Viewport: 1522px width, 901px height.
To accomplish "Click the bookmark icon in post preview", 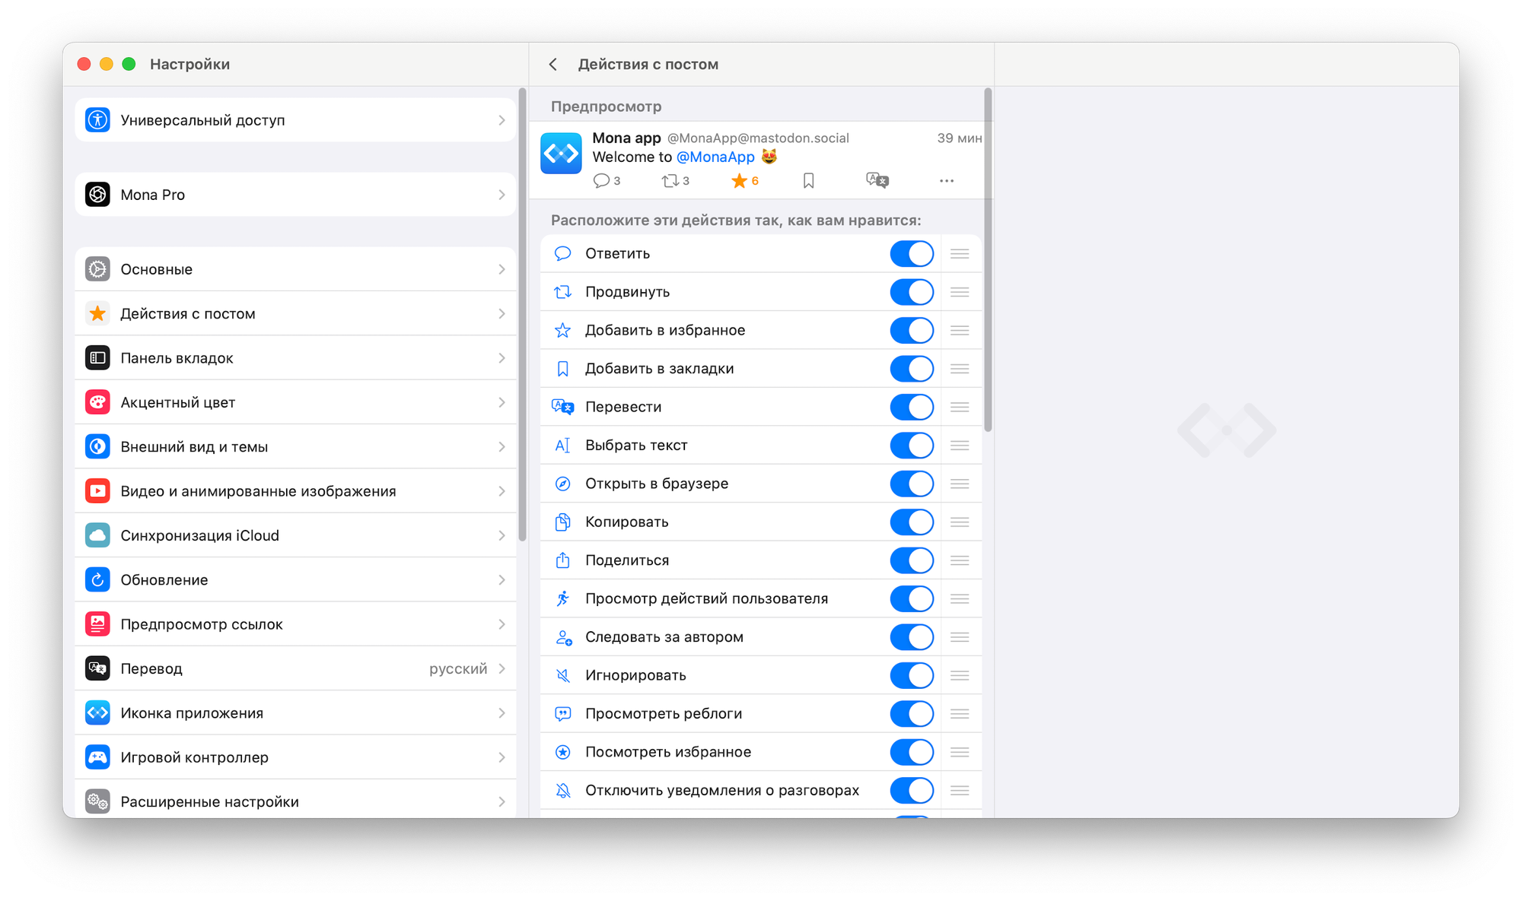I will (x=808, y=181).
